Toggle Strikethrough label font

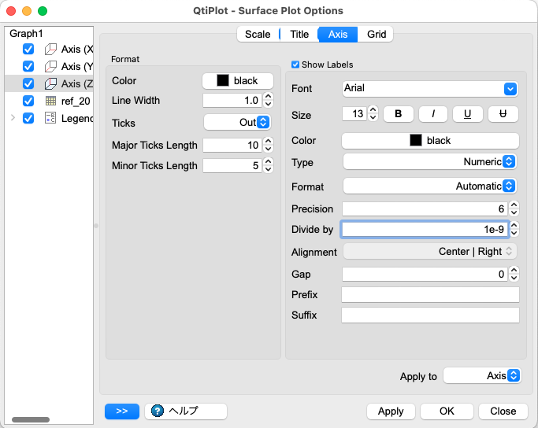pos(503,114)
